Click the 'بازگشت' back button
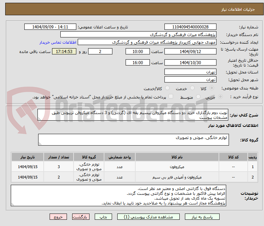The width and height of the screenshot is (264, 226). coord(80,217)
